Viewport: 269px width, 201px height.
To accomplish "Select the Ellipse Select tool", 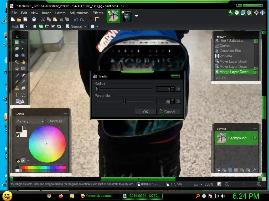I will (x=17, y=55).
